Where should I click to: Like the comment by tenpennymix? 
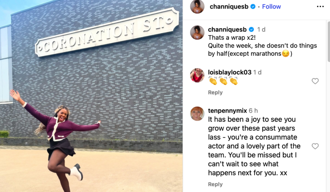315,146
